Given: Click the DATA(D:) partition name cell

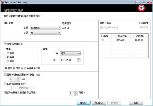Looking at the screenshot, I should point(121,40).
